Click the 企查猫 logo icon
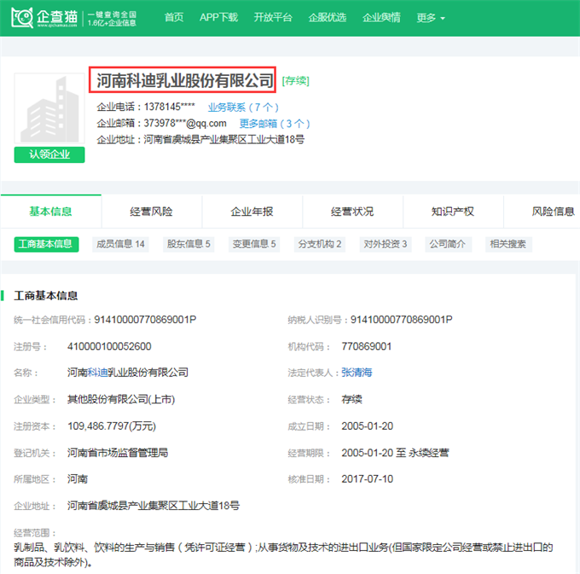 (22, 17)
